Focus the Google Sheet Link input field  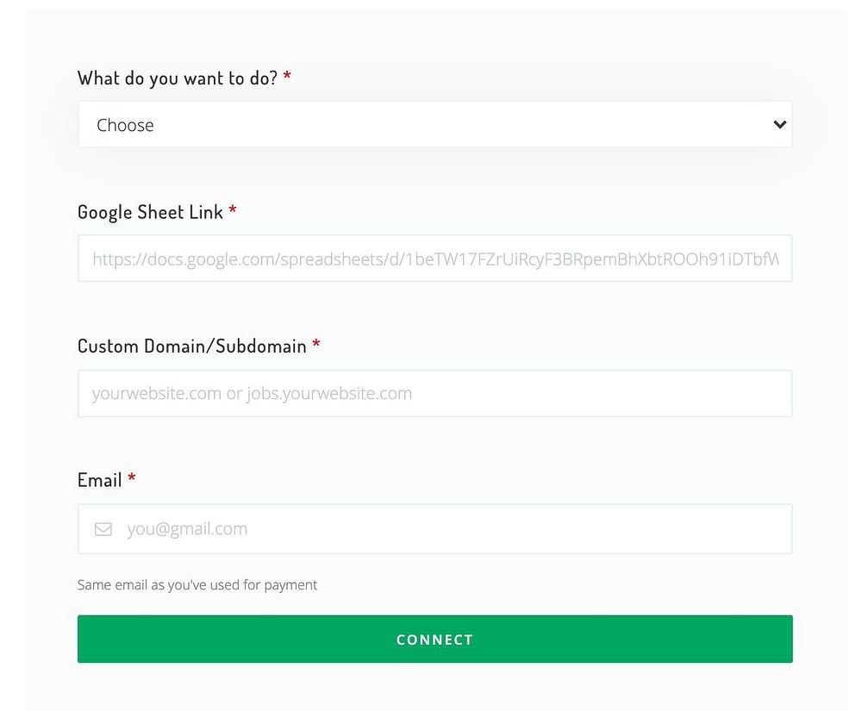[x=434, y=259]
